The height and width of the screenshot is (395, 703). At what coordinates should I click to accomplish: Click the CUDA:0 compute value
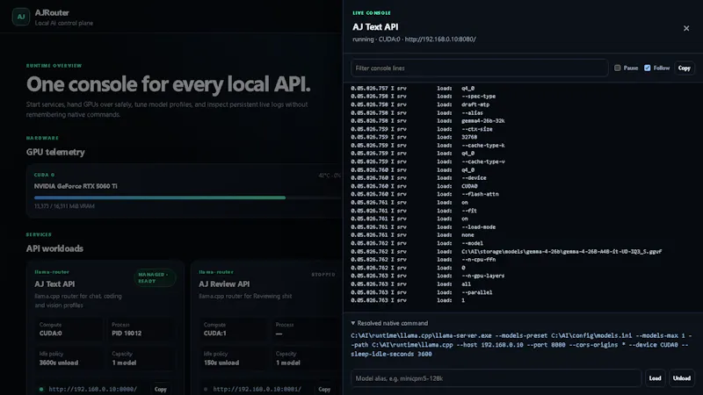pos(51,334)
